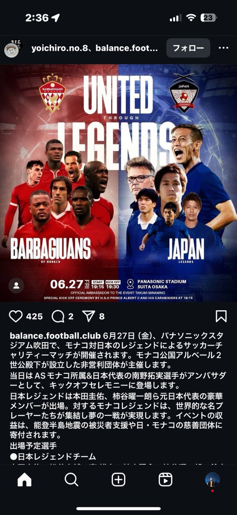Like the post with the heart icon
Image resolution: width=237 pixels, height=515 pixels.
(x=16, y=317)
